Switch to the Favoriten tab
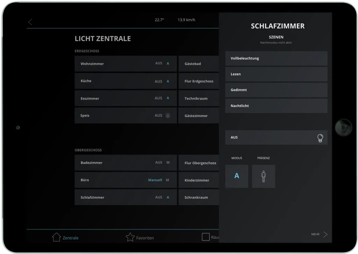This screenshot has width=358, height=254. 144,237
